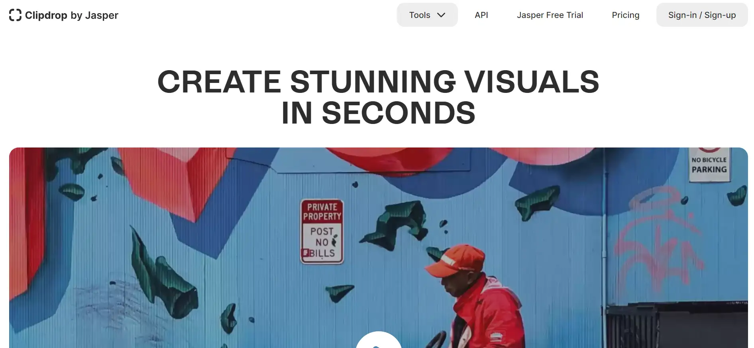Click the Clipdrop bracket logo icon

15,15
